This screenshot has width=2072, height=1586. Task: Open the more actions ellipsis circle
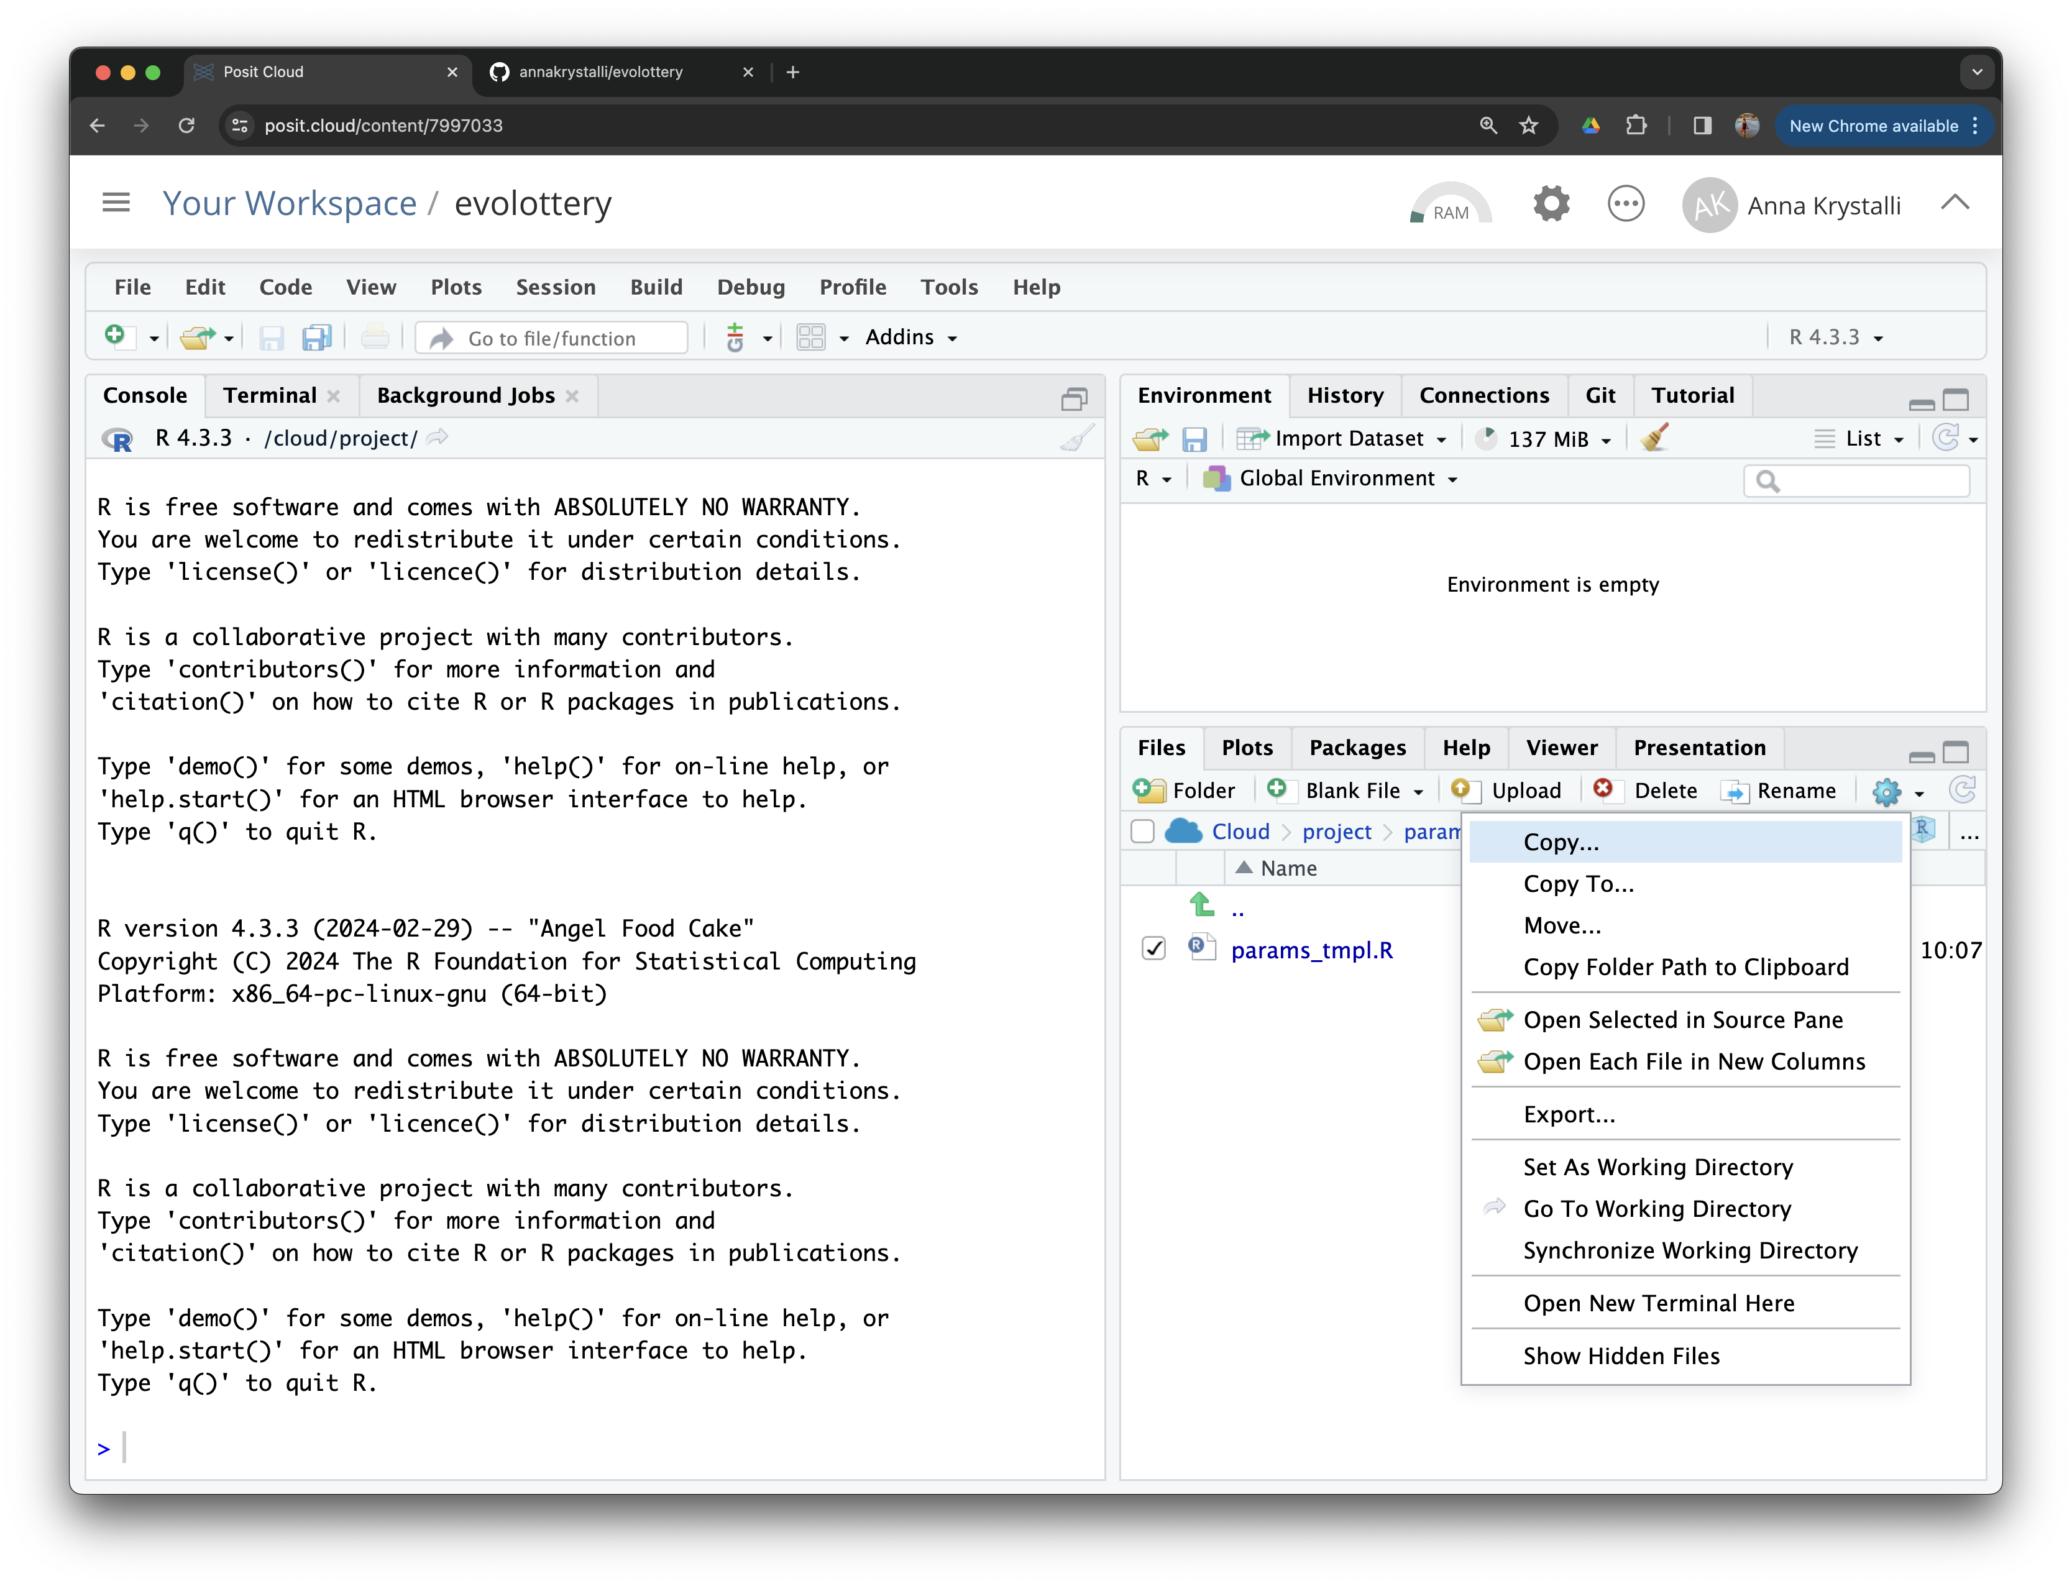(x=1626, y=203)
